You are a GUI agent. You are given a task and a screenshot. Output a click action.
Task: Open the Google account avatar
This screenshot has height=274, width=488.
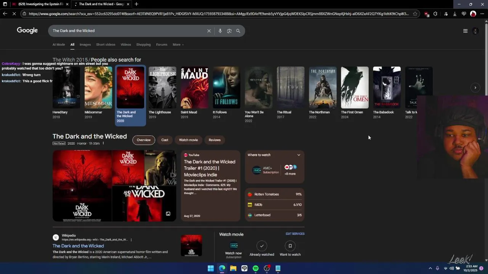475,31
